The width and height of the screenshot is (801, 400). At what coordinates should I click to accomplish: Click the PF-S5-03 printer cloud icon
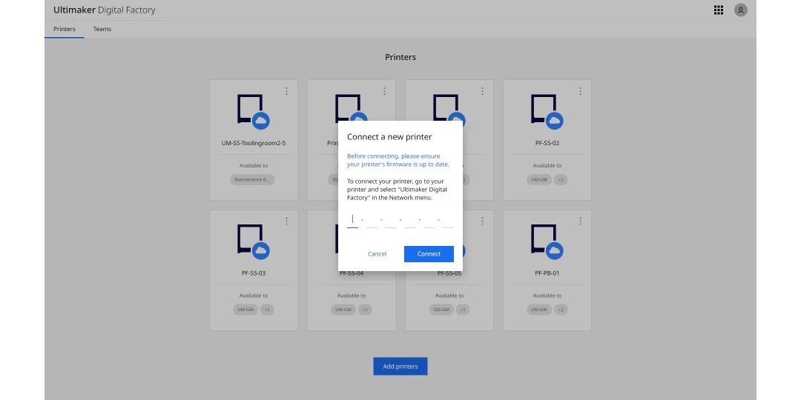point(260,250)
